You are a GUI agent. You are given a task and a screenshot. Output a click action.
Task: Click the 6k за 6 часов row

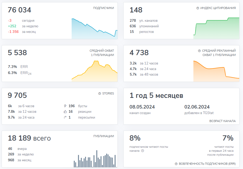click(21, 106)
